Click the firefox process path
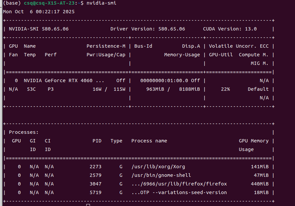This screenshot has width=295, height=206. coord(179,184)
